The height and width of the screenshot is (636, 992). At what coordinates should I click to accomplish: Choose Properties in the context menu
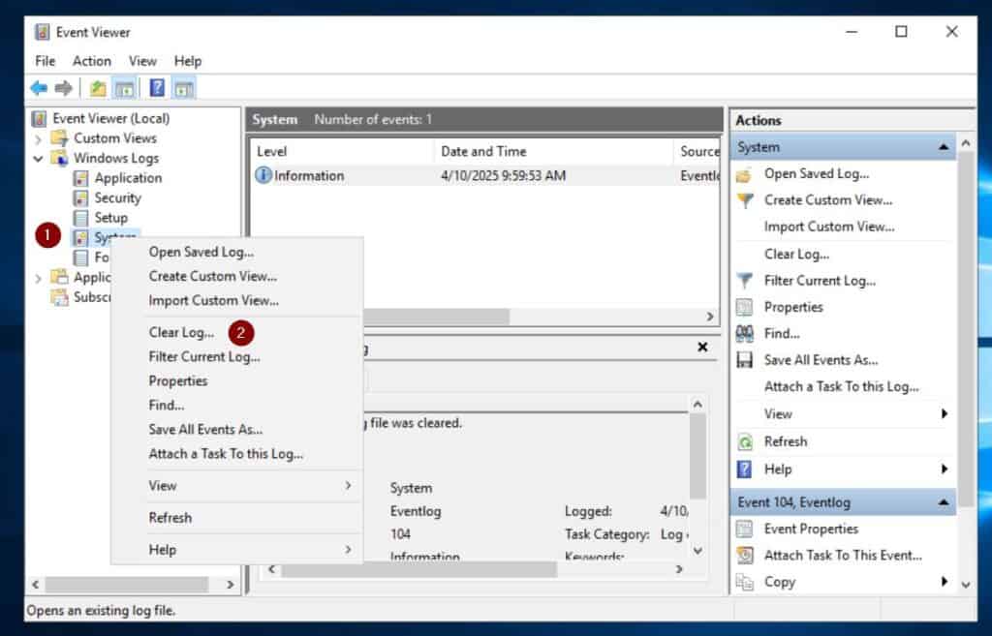point(178,380)
